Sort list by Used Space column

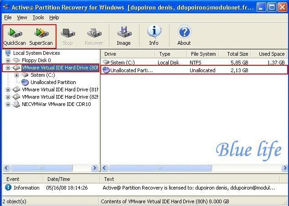coord(269,54)
